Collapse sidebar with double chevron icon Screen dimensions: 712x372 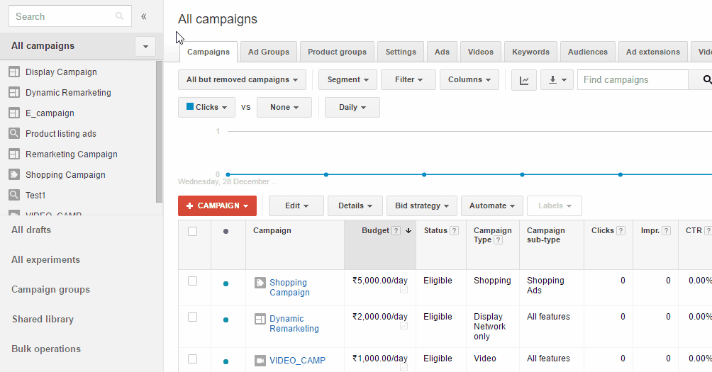[143, 17]
